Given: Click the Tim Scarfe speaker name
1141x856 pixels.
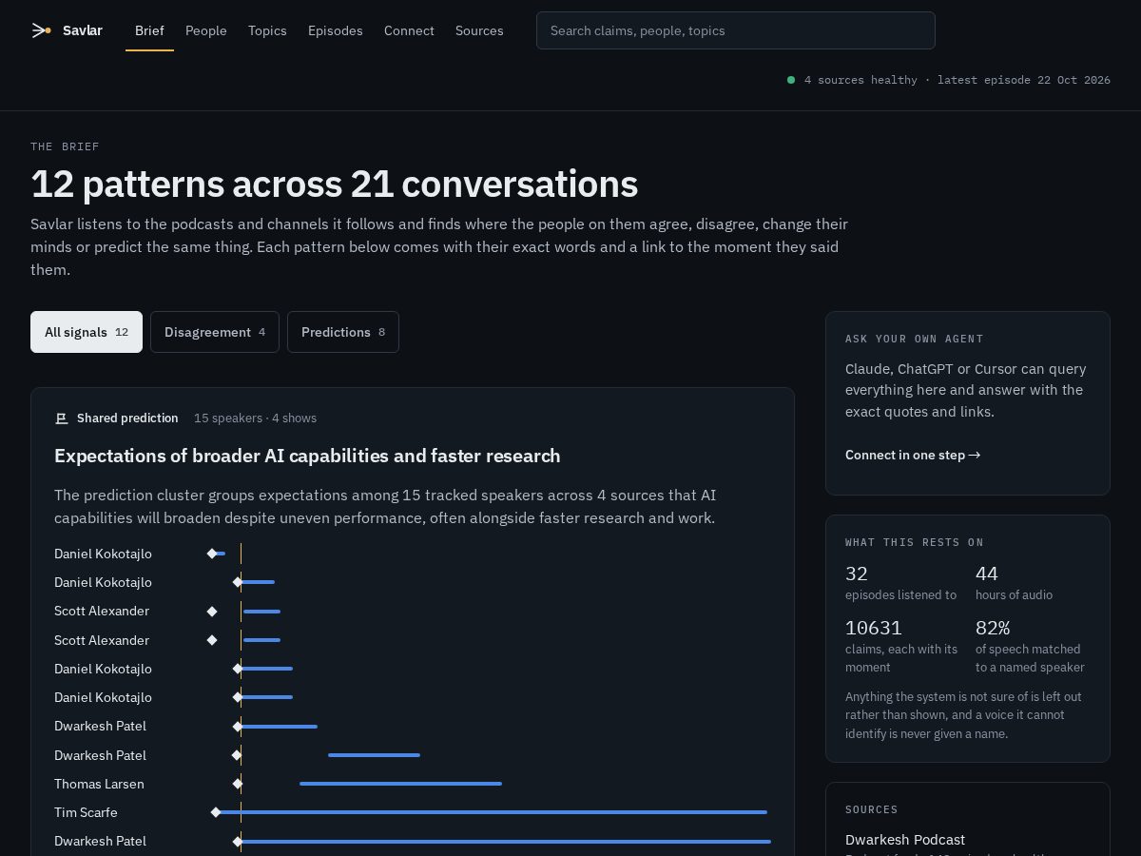Looking at the screenshot, I should coord(86,812).
